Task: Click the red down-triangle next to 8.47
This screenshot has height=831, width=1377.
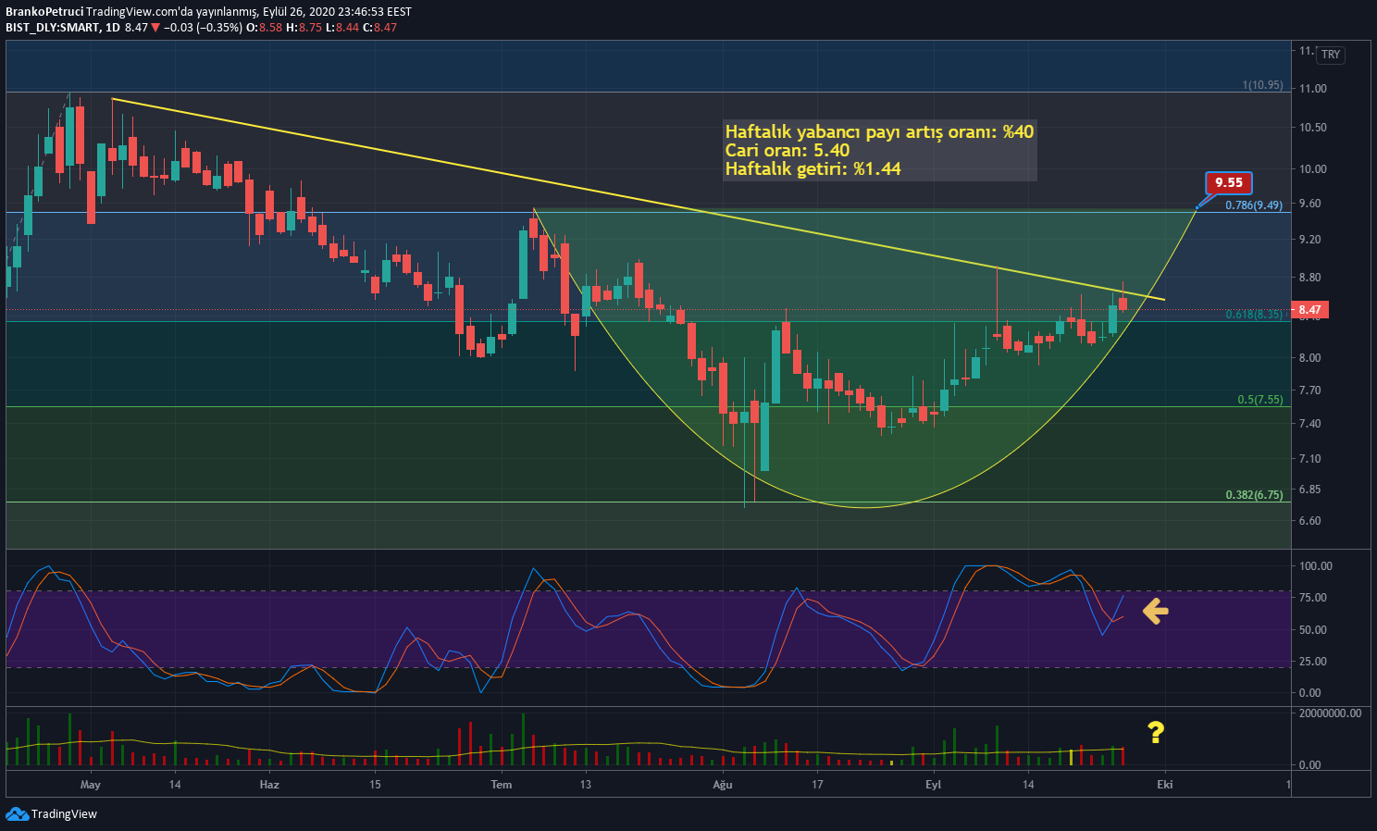Action: coord(155,28)
